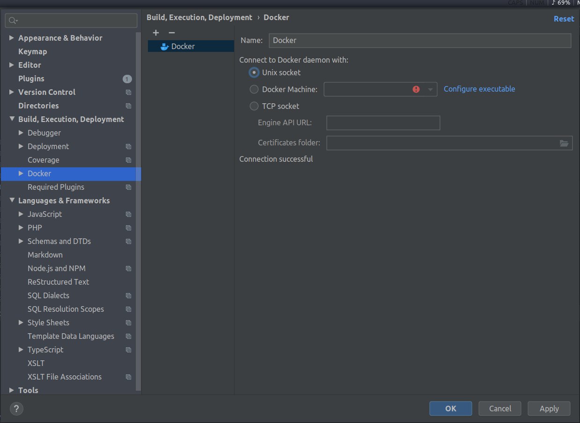The height and width of the screenshot is (423, 580).
Task: Click project-level icon beside Node.js and NPM
Action: 129,269
